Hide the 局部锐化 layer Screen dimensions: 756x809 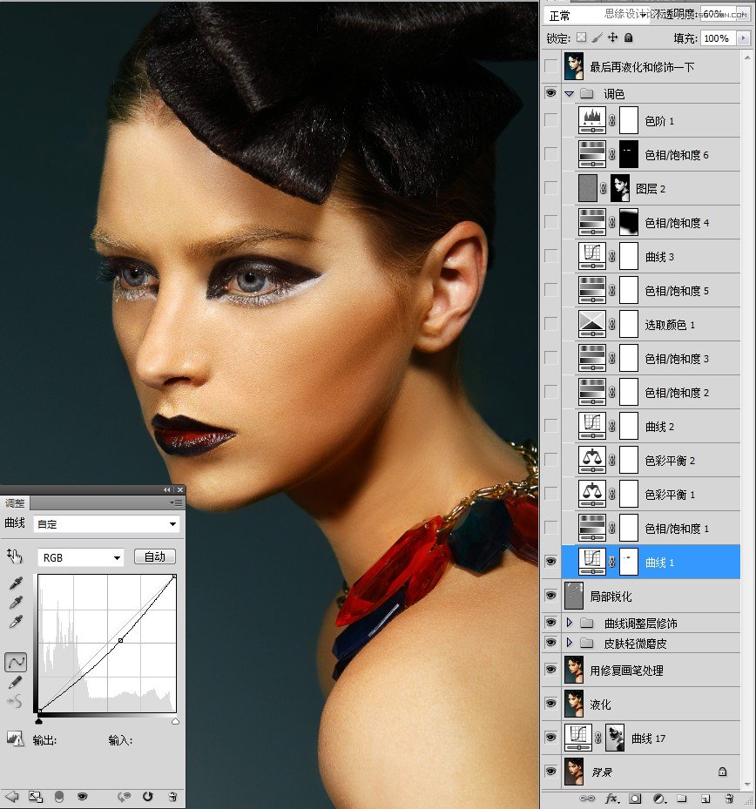coord(550,596)
